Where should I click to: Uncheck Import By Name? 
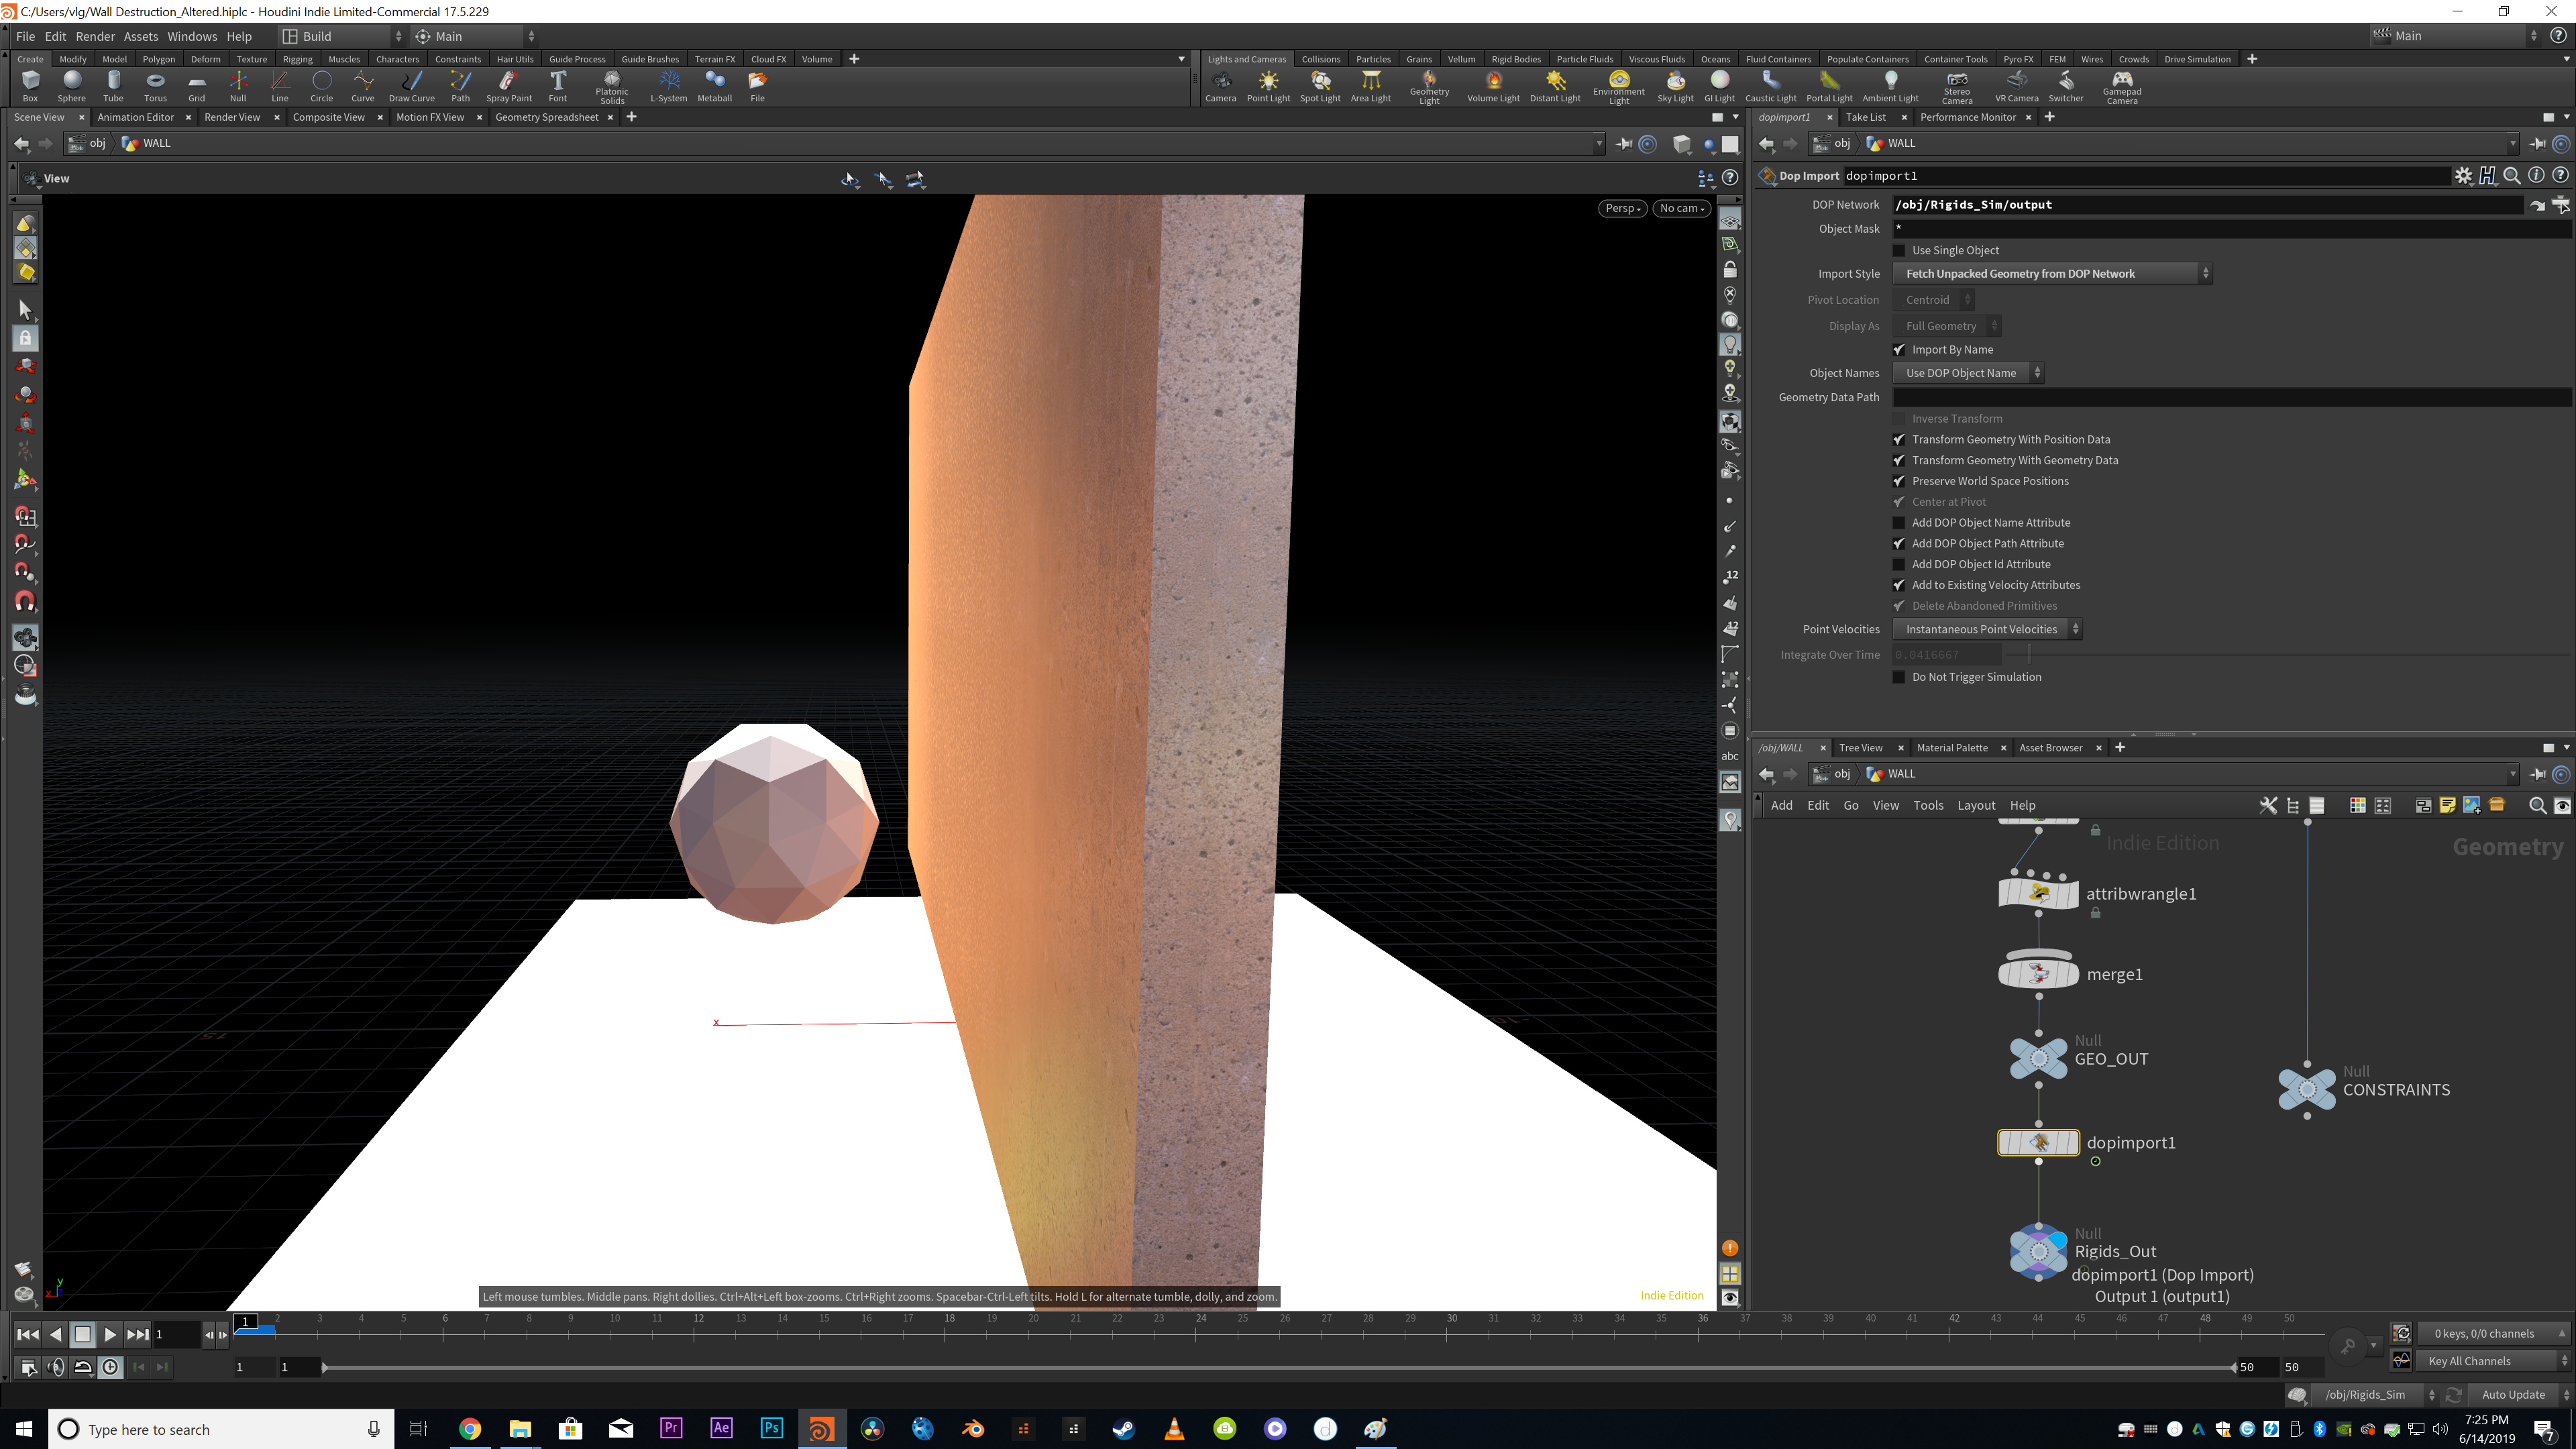[1899, 349]
